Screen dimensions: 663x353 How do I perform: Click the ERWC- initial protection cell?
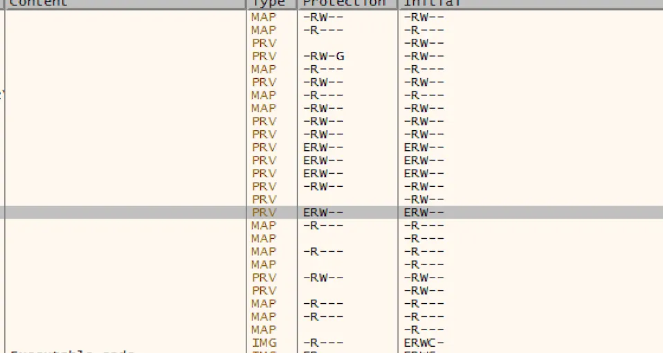click(x=424, y=343)
